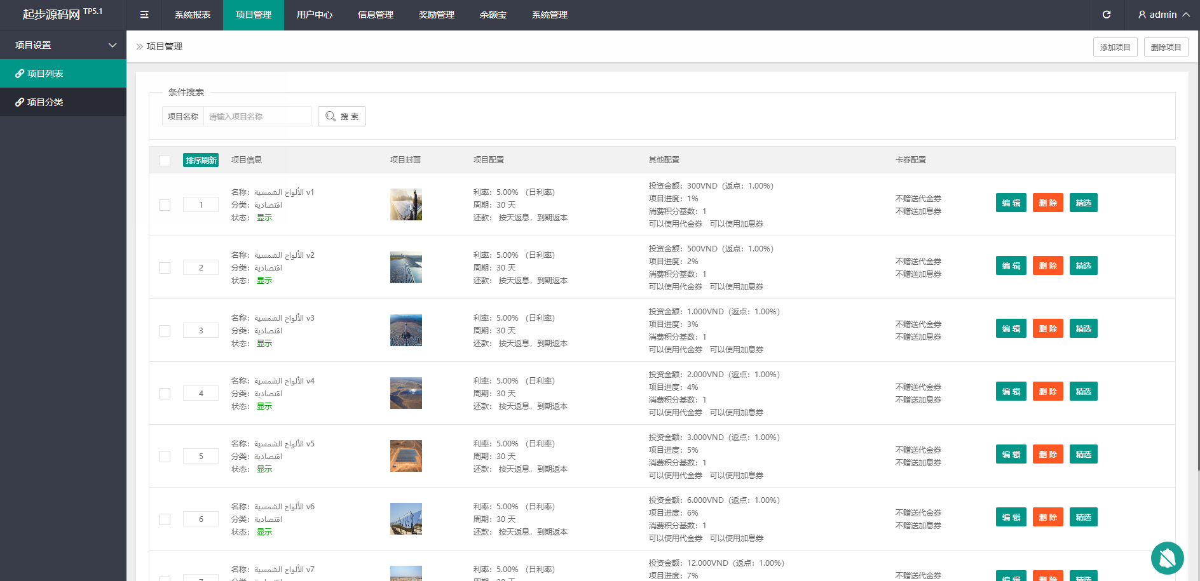
Task: Click link icon beside 项目分类 in sidebar
Action: point(20,102)
